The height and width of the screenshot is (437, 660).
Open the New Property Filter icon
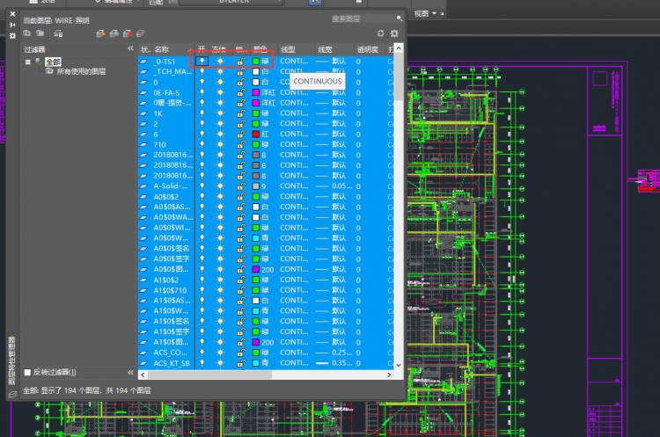(x=27, y=33)
